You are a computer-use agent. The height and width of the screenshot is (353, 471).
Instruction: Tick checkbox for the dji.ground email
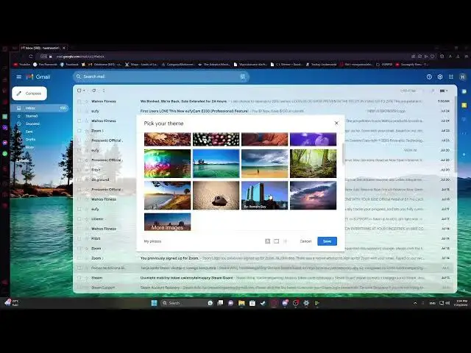(79, 179)
